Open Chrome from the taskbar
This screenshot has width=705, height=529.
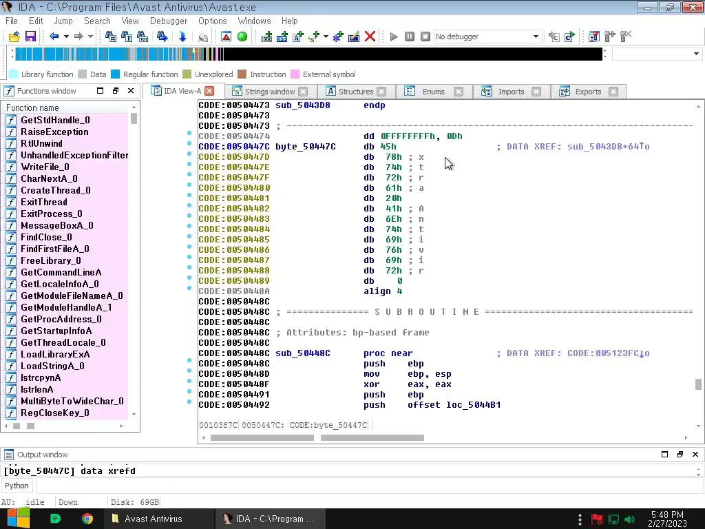(87, 519)
